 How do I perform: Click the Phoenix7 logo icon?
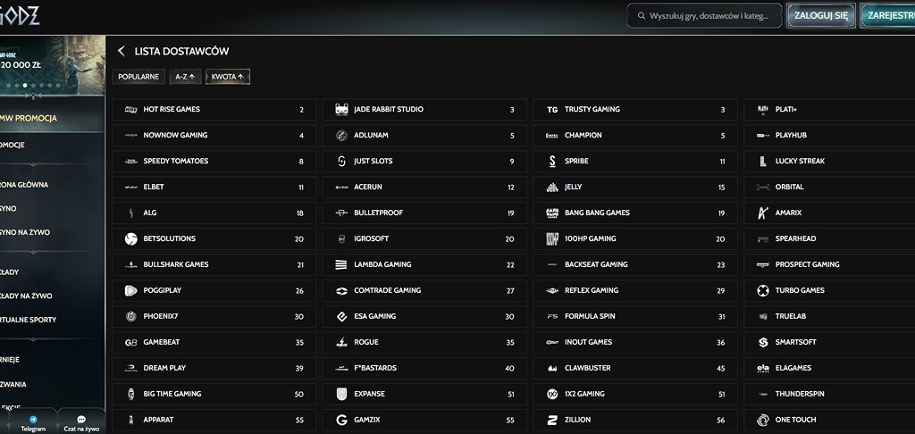coord(130,316)
